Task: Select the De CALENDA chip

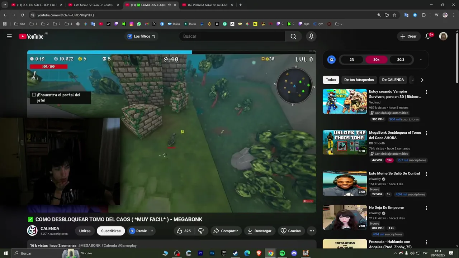Action: 393,80
